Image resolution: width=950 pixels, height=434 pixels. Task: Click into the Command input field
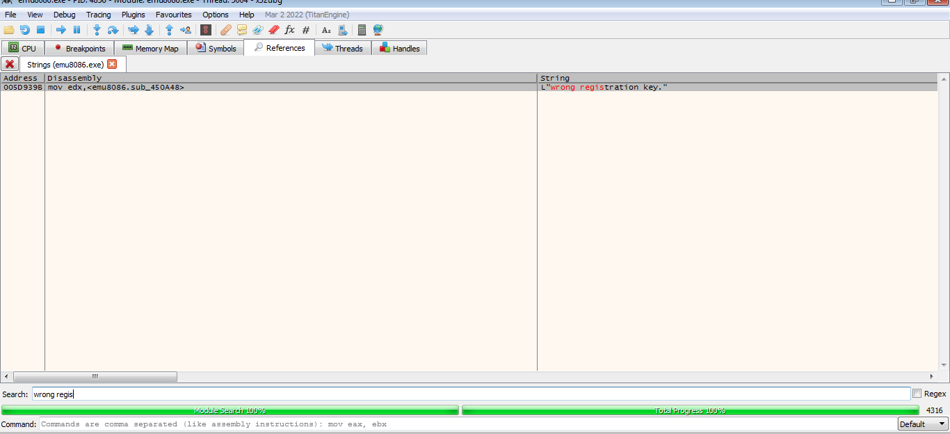point(466,424)
